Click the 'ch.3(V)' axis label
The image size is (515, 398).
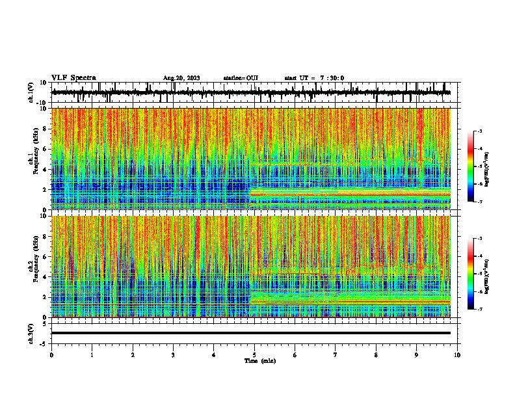(31, 334)
